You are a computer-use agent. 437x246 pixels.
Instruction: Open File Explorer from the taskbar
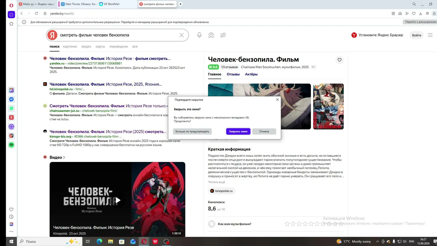pos(111,242)
